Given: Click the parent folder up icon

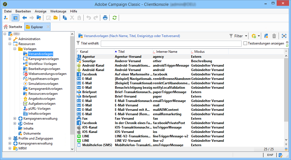Looking at the screenshot, I should pos(39,18).
